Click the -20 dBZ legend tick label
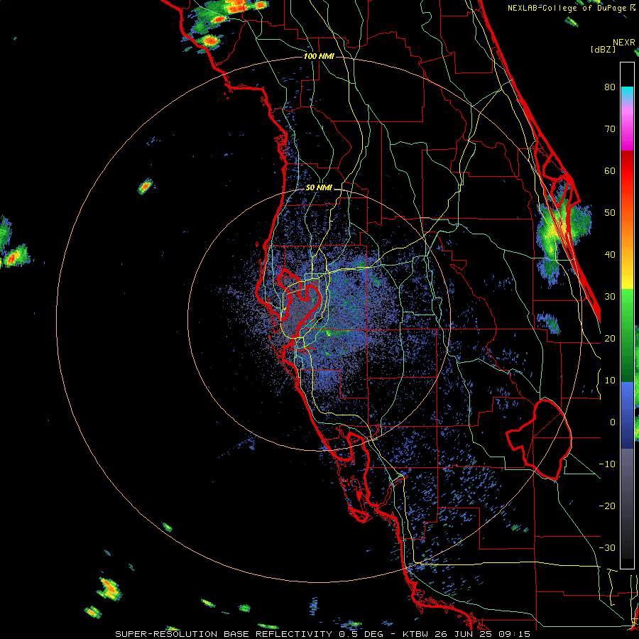The width and height of the screenshot is (639, 639). (607, 506)
